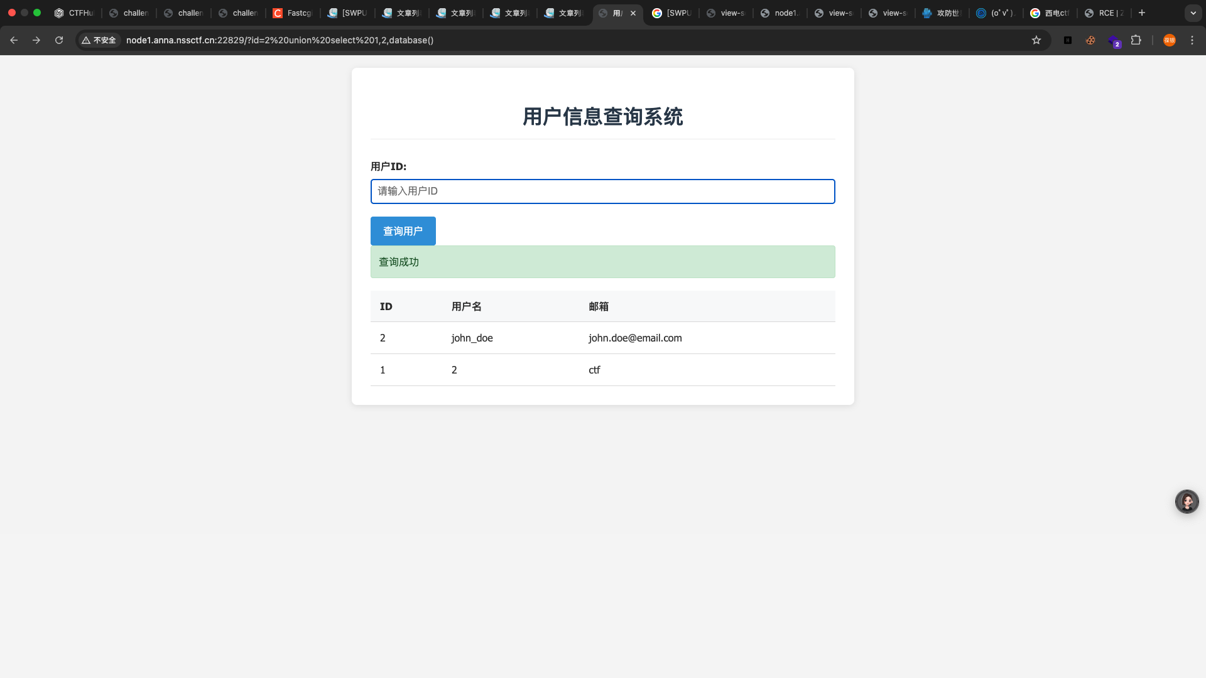This screenshot has height=678, width=1206.
Task: Open the purple extension with badge 2
Action: coord(1114,41)
